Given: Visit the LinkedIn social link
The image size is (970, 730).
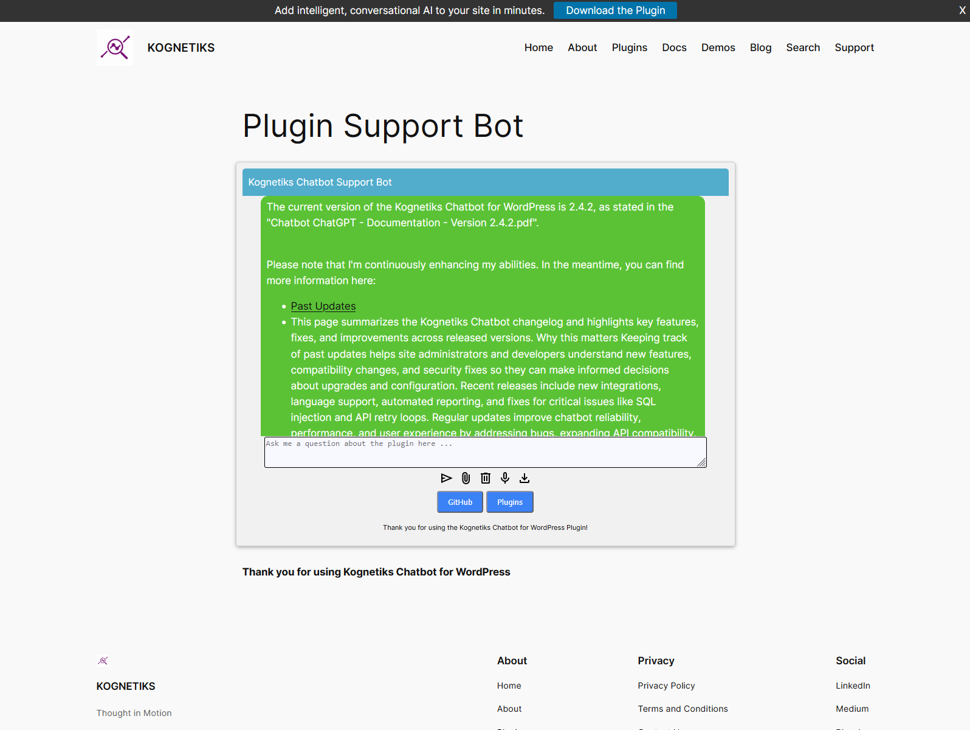Looking at the screenshot, I should tap(853, 686).
